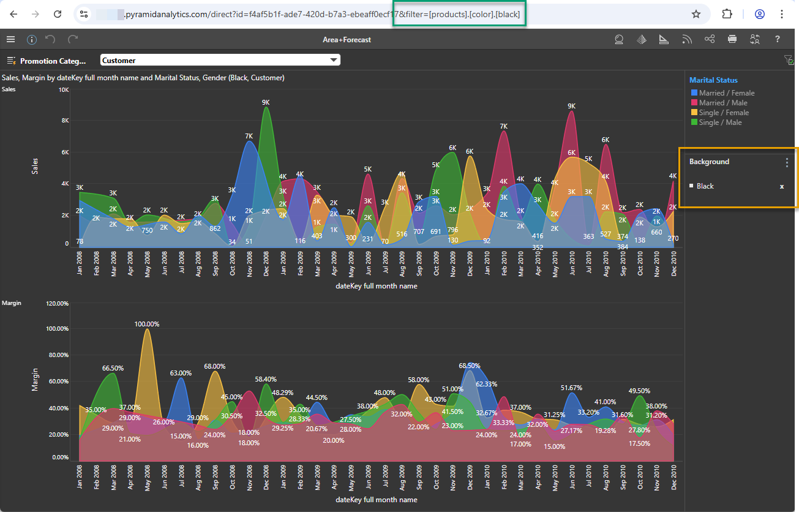The image size is (799, 512).
Task: Click the filter icon at far right
Action: pos(789,60)
